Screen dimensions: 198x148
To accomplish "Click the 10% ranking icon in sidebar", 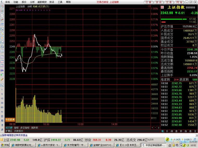I will click(x=2, y=70).
